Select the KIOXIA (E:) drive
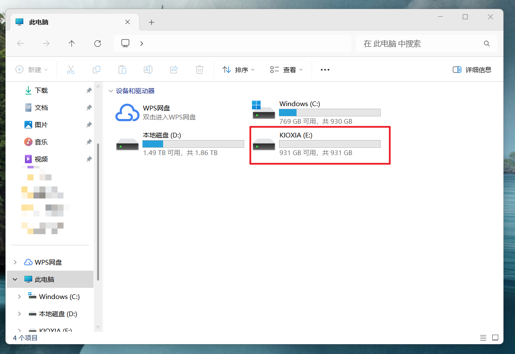Image resolution: width=515 pixels, height=354 pixels. coord(316,144)
